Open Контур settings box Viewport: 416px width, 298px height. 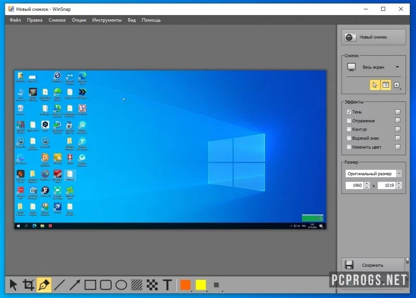[398, 129]
